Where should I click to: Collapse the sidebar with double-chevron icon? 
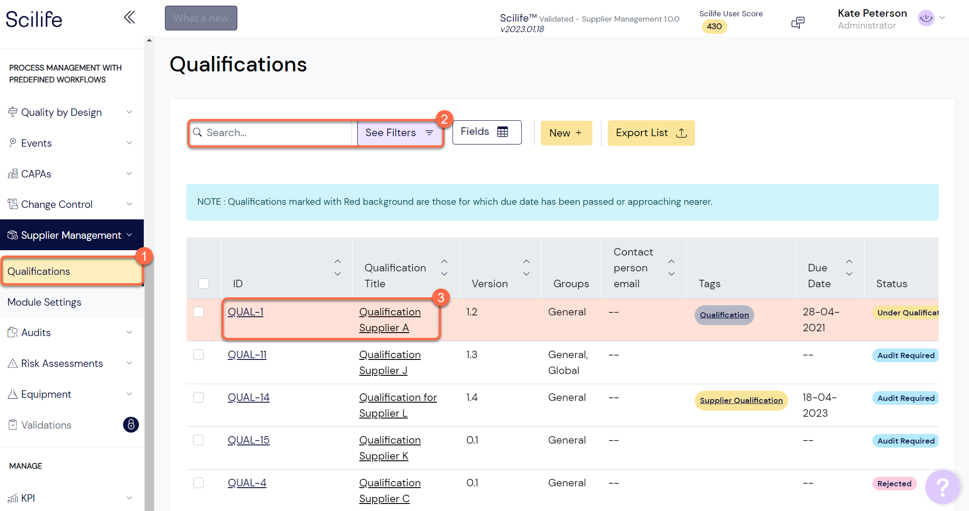129,18
